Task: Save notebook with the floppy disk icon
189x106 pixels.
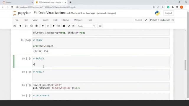Action: coord(14,26)
